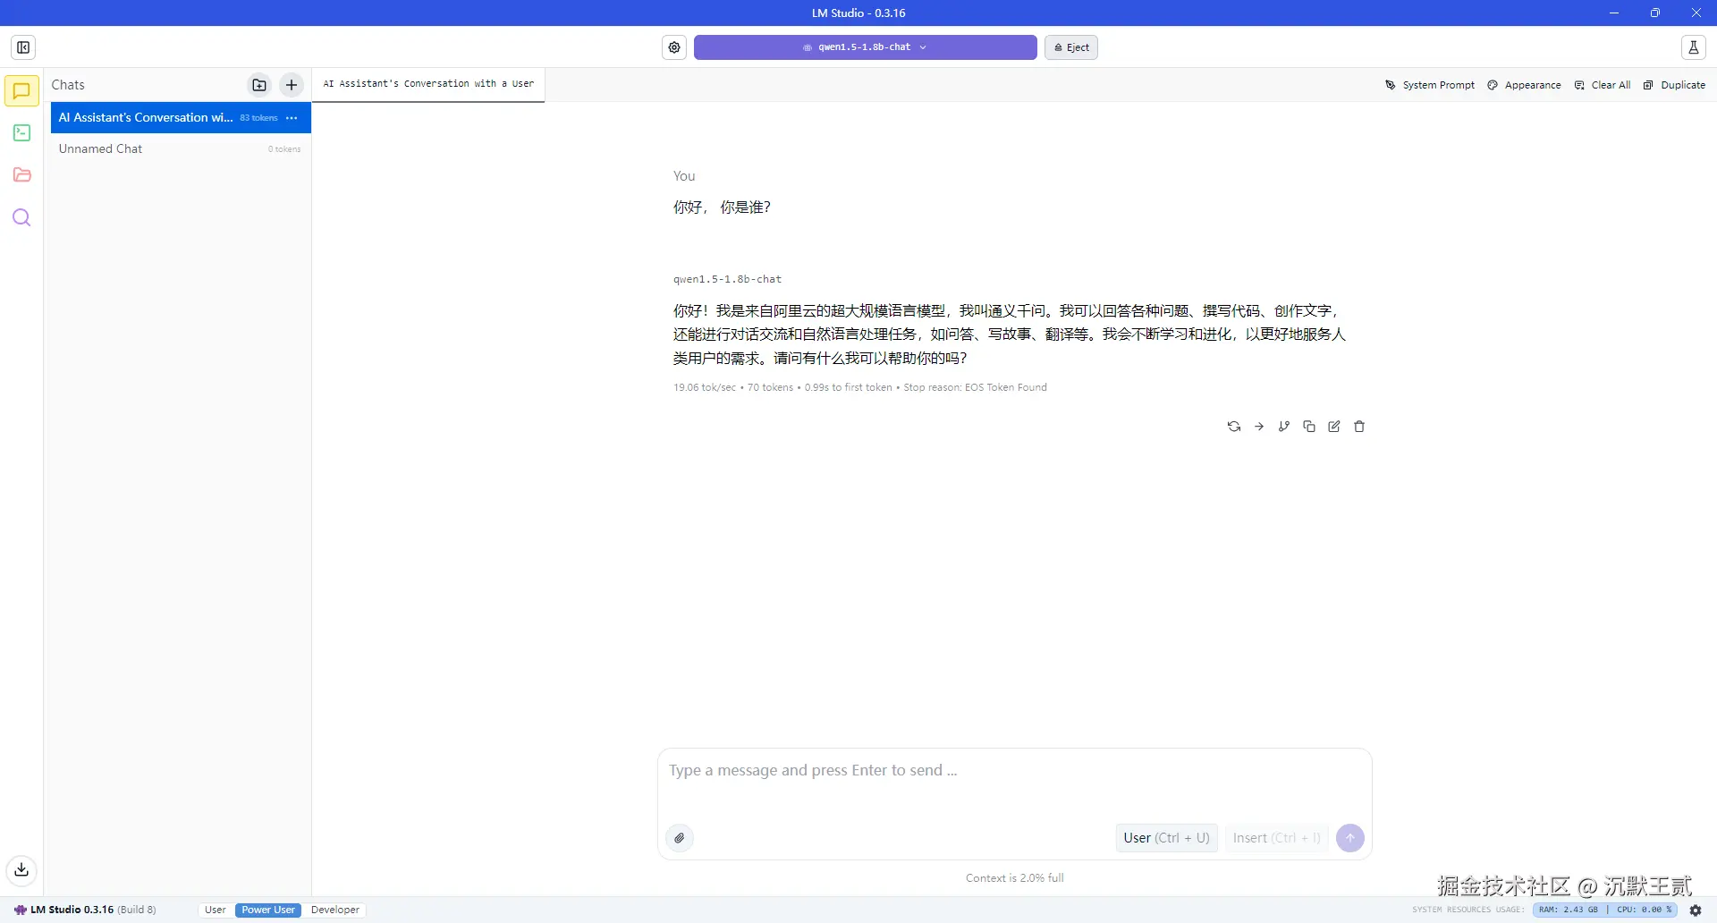Open the AI Assistant's Conversation chat

click(x=181, y=118)
